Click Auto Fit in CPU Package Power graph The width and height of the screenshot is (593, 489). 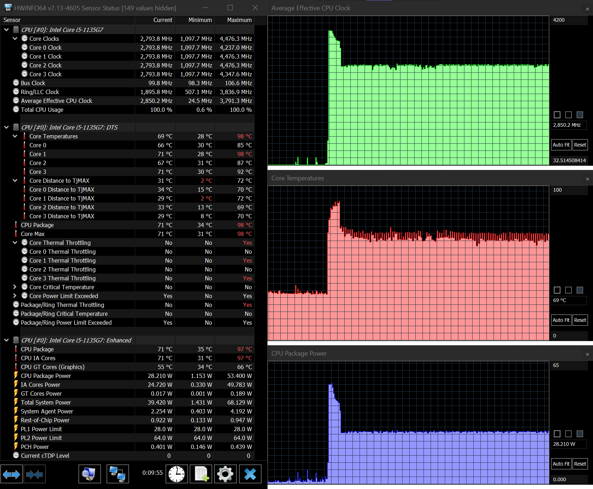(561, 464)
